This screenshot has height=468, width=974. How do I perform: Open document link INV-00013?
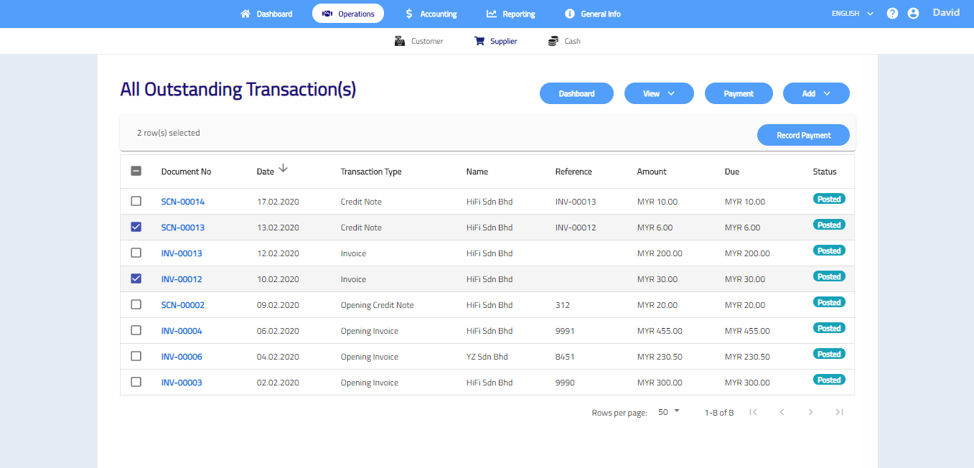point(182,253)
